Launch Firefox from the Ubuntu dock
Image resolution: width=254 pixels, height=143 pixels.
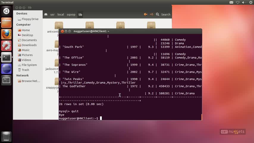tap(6, 34)
